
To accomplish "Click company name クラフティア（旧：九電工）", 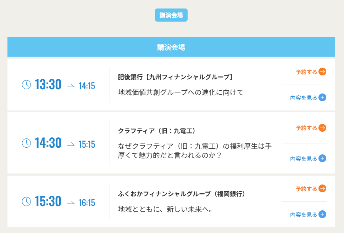I will click(x=157, y=131).
